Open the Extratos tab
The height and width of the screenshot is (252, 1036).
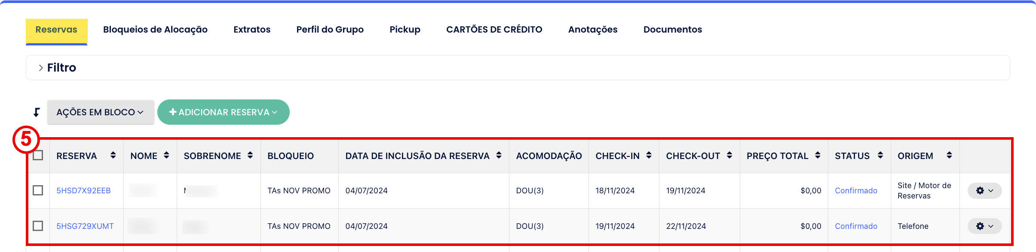point(252,30)
